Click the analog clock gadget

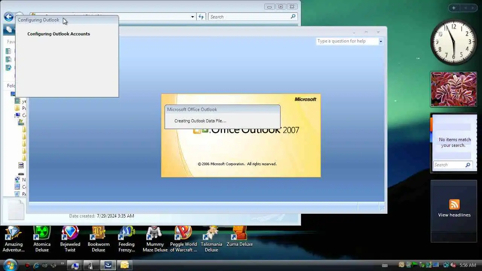pyautogui.click(x=453, y=42)
